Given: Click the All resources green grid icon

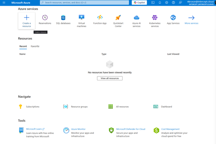Looking at the screenshot, I should click(x=111, y=106).
